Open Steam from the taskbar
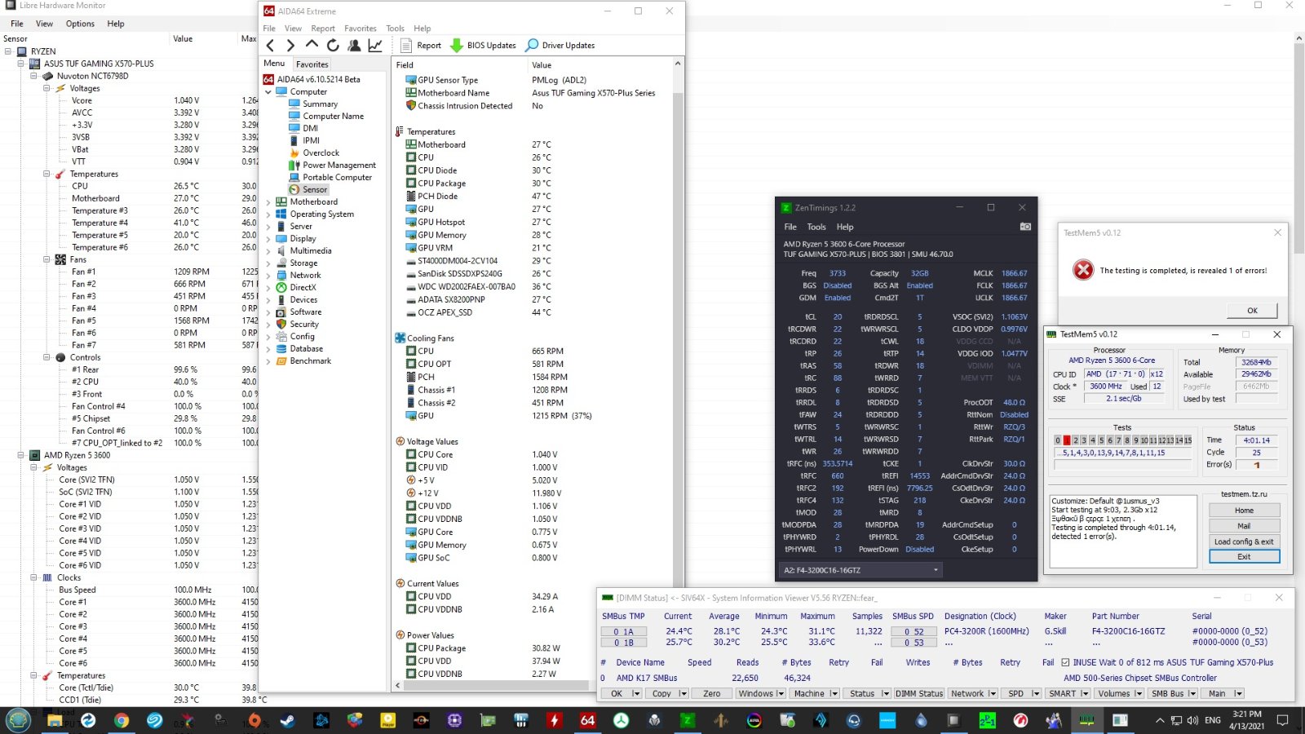Viewport: 1305px width, 734px height. 288,720
